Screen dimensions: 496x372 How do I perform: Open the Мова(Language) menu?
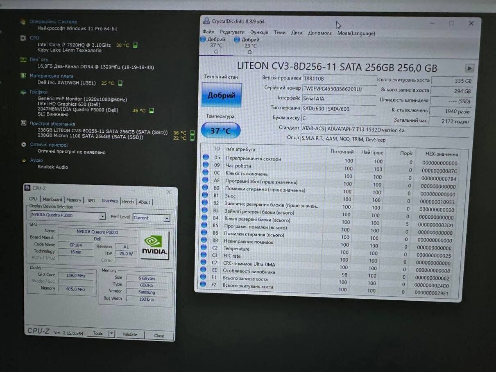(x=356, y=33)
